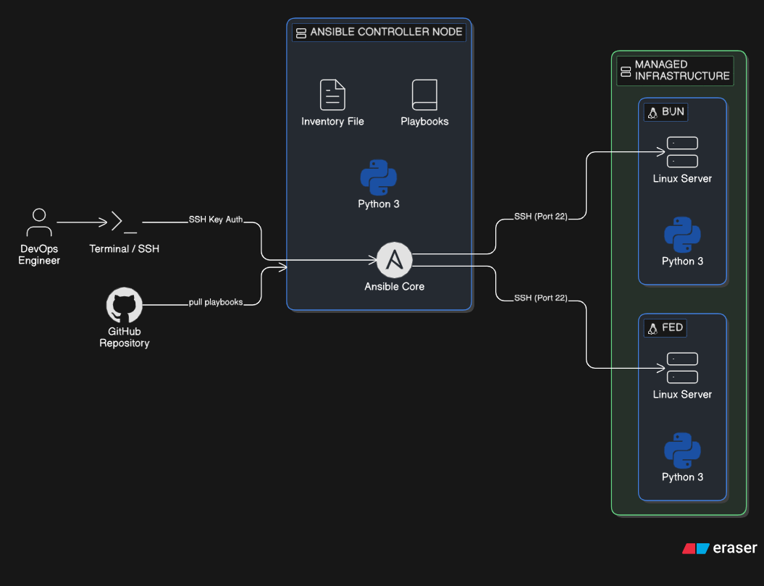764x586 pixels.
Task: Select the 'ANSIBLE CONTROLLER NODE' title text
Action: point(386,32)
